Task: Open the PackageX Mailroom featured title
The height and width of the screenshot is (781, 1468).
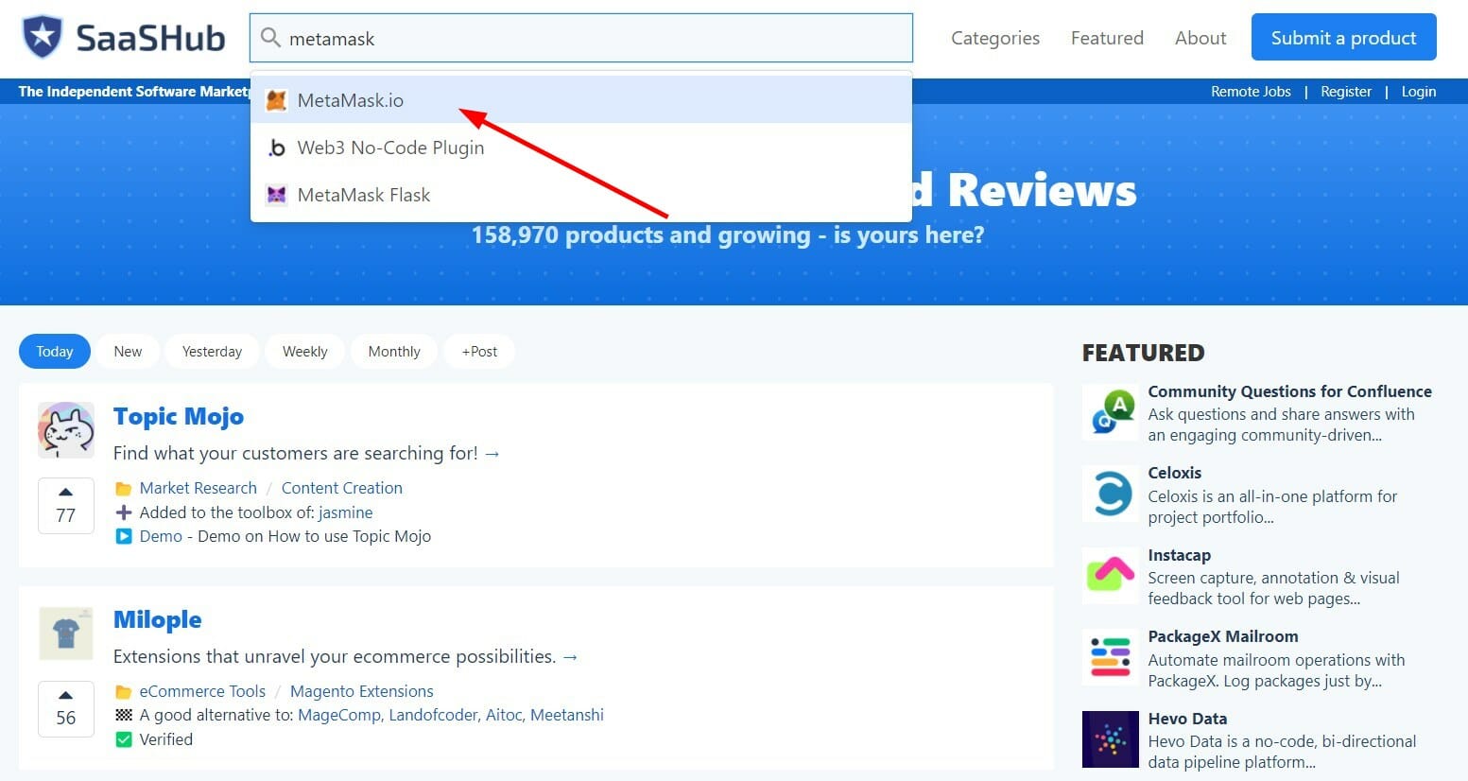Action: pos(1223,636)
